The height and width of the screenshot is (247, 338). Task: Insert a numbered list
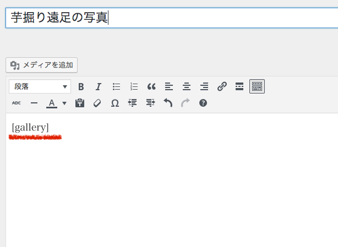click(x=134, y=86)
